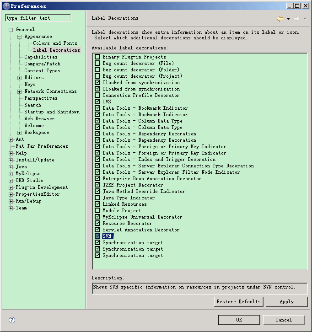
Task: Expand the ORB Studio node
Action: (x=11, y=181)
